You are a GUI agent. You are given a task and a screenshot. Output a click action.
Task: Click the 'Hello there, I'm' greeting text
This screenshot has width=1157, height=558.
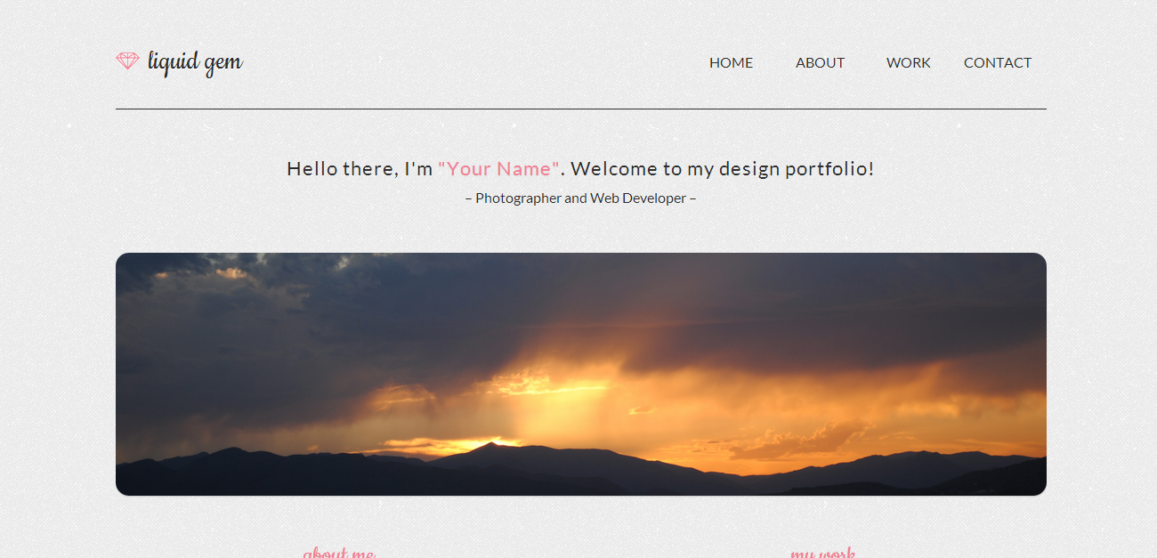coord(360,168)
